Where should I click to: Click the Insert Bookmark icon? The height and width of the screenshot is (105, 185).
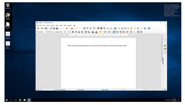click(x=128, y=28)
